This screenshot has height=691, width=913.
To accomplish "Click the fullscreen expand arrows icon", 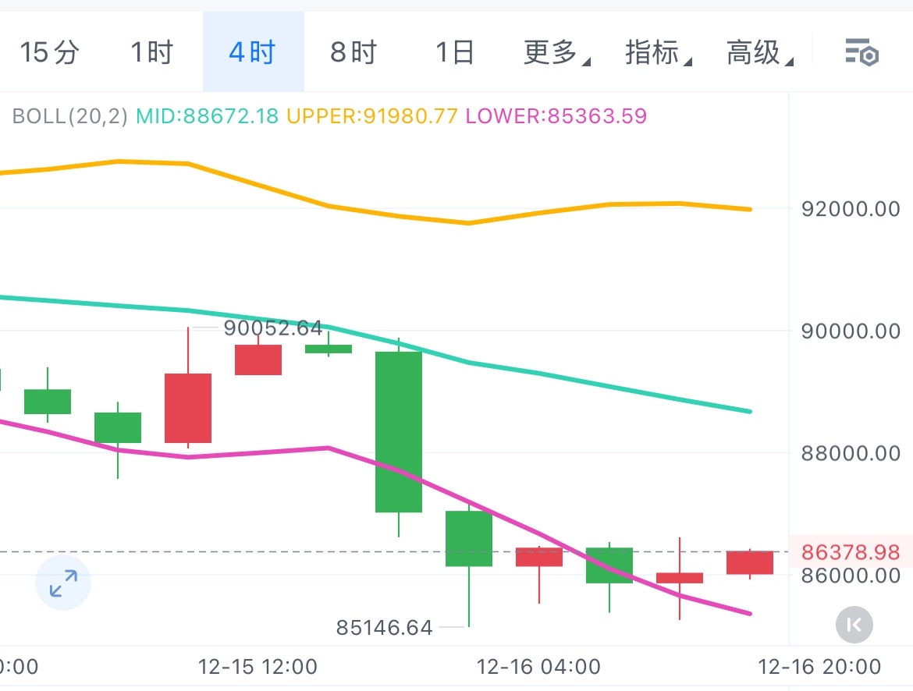I will [63, 583].
